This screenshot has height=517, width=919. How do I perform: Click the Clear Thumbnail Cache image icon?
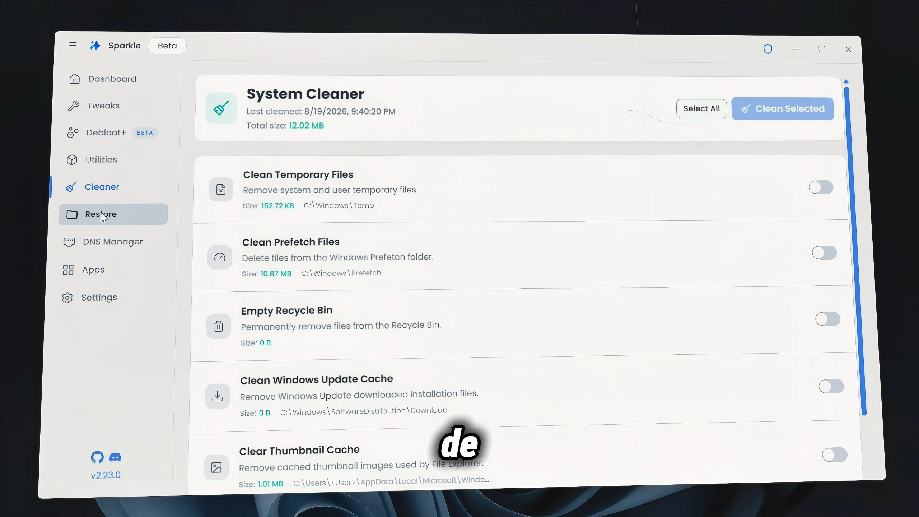(x=216, y=467)
